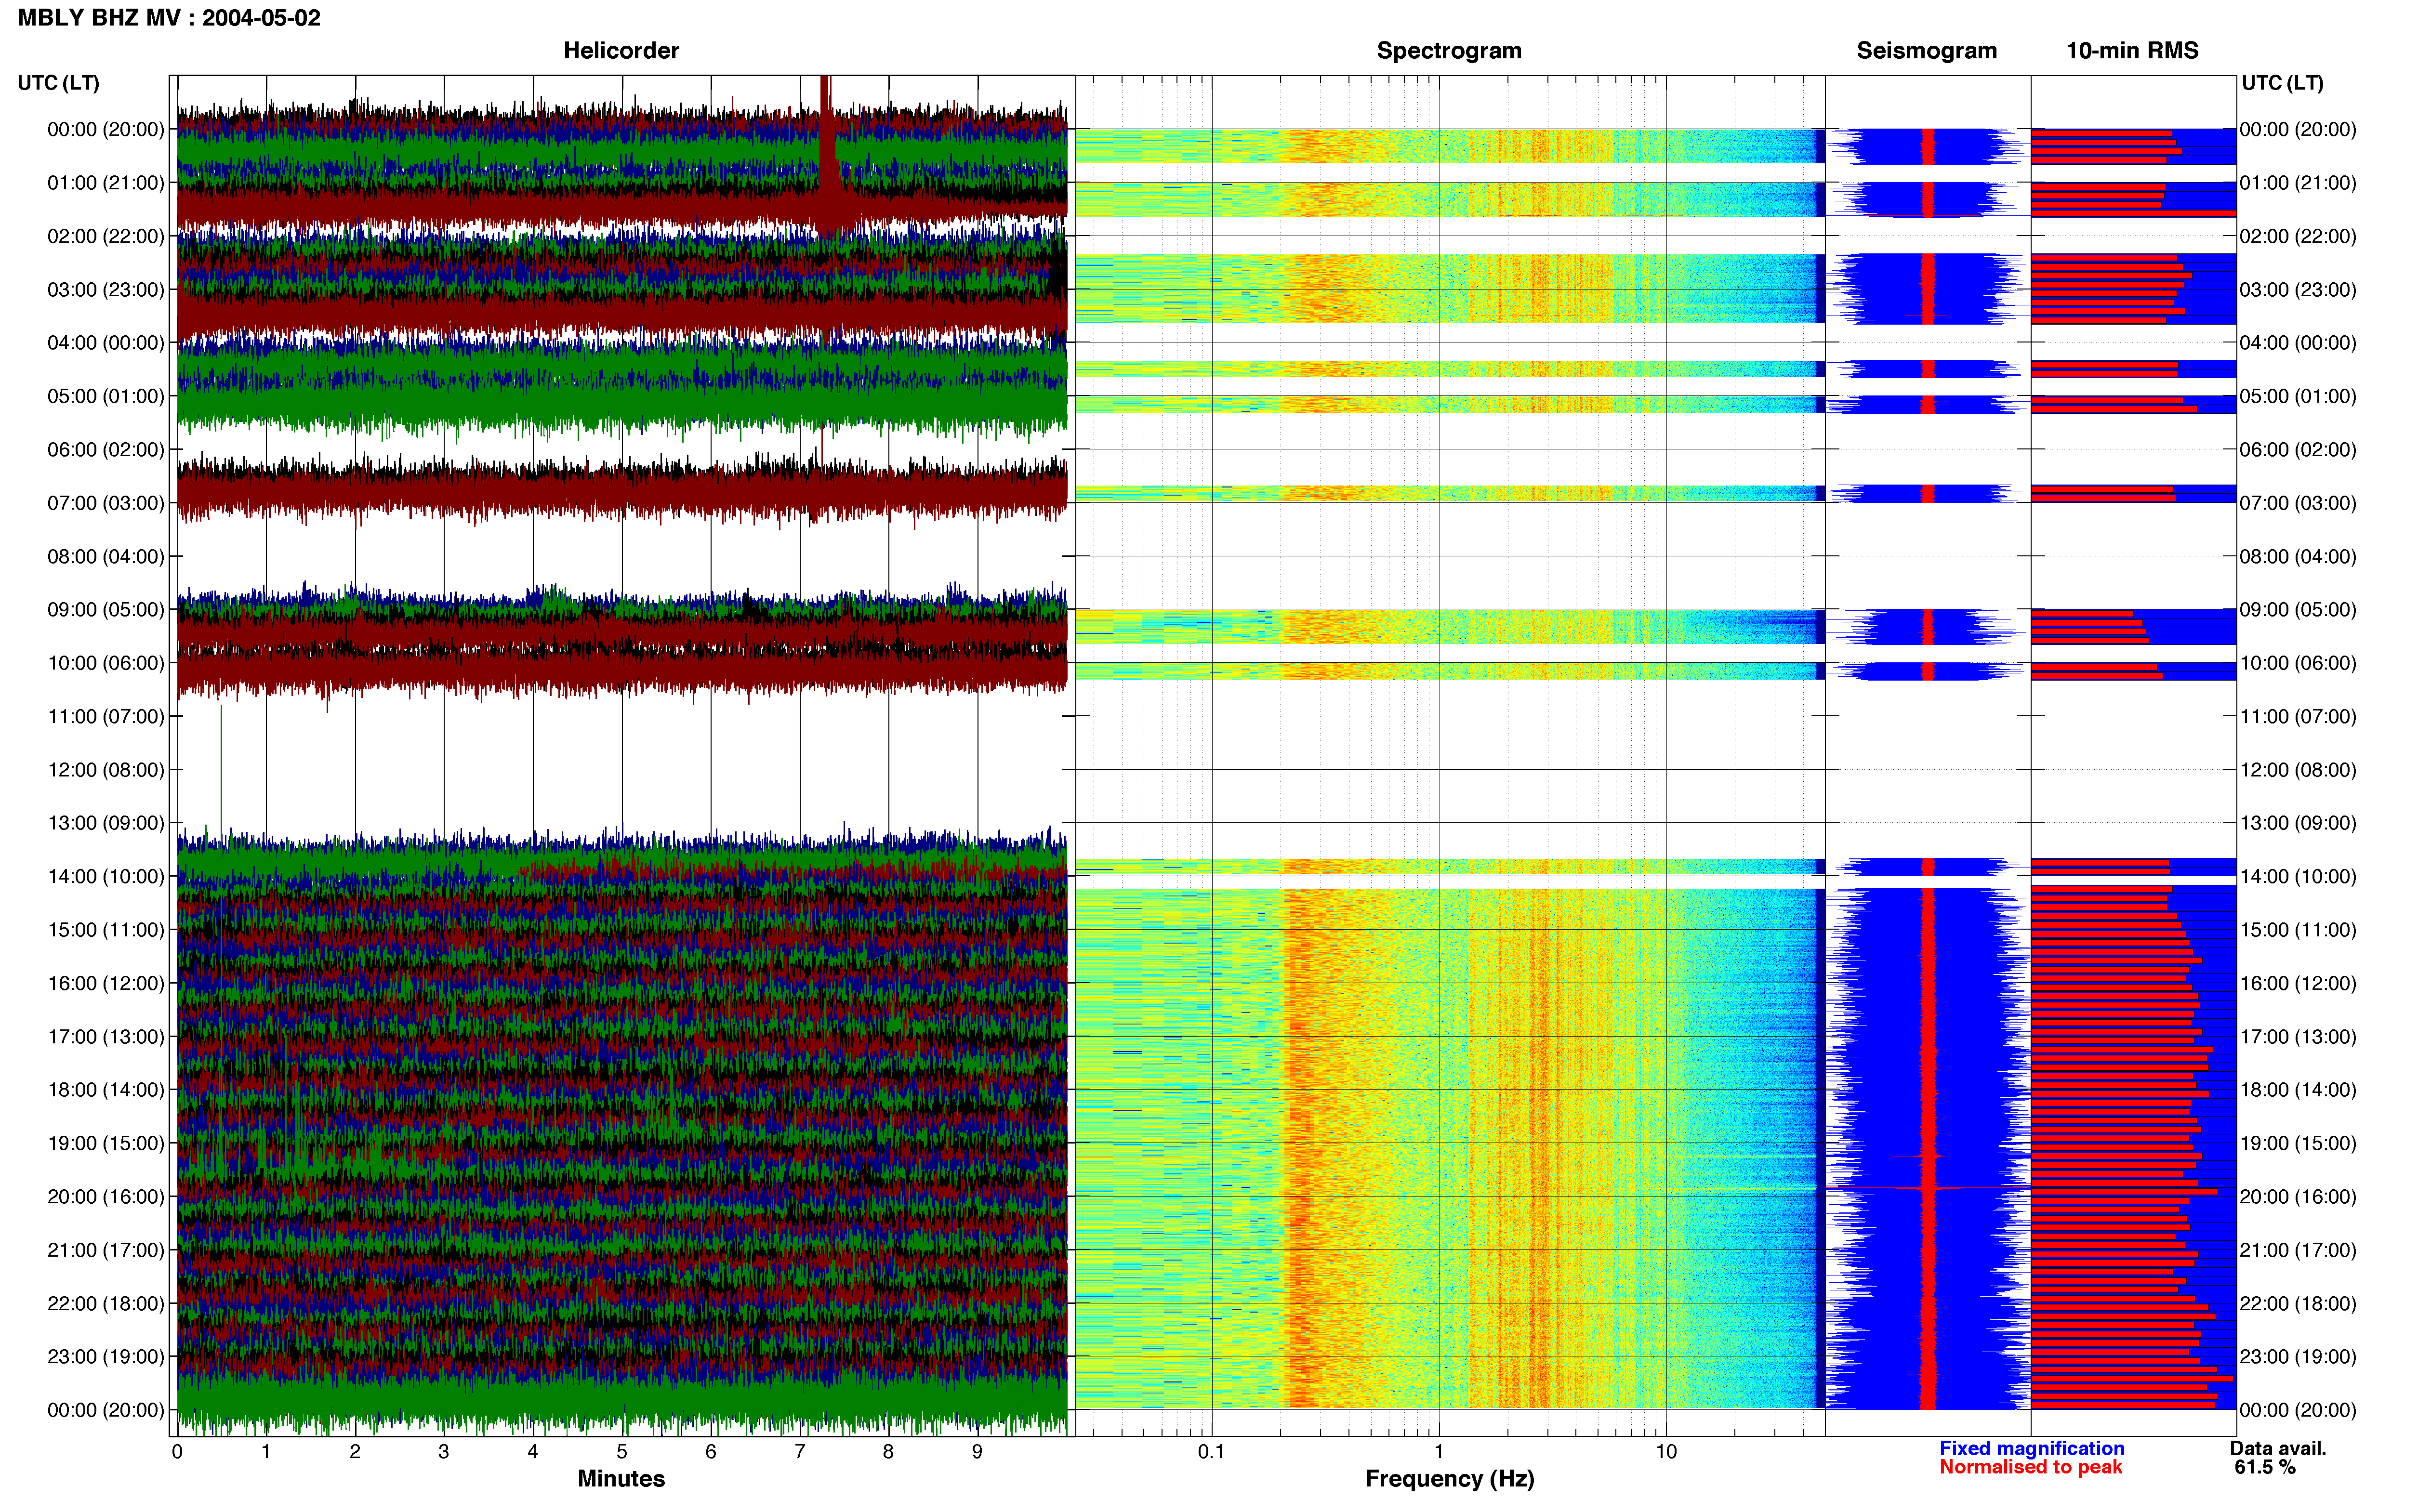Screen dimensions: 2418x1512
Task: Click right time label '18:00 (14:00)'
Action: 2298,1090
